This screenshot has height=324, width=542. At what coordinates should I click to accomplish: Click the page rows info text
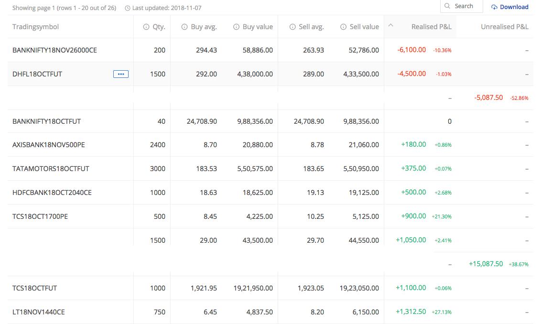coord(65,8)
